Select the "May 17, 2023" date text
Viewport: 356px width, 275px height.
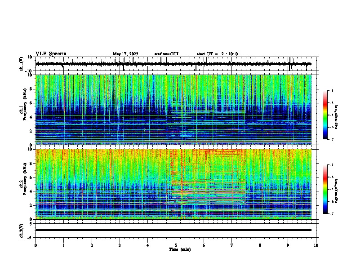125,54
